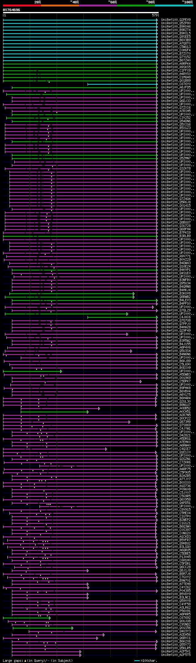Click the green alignment bar for B3KUV8

(x=72, y=293)
